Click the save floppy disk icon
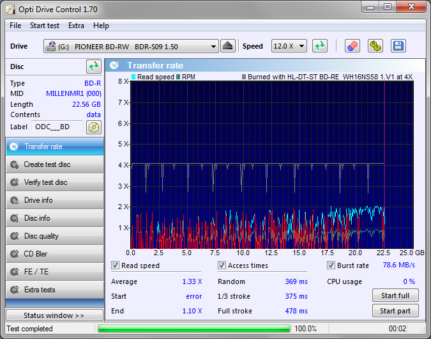 [x=398, y=46]
